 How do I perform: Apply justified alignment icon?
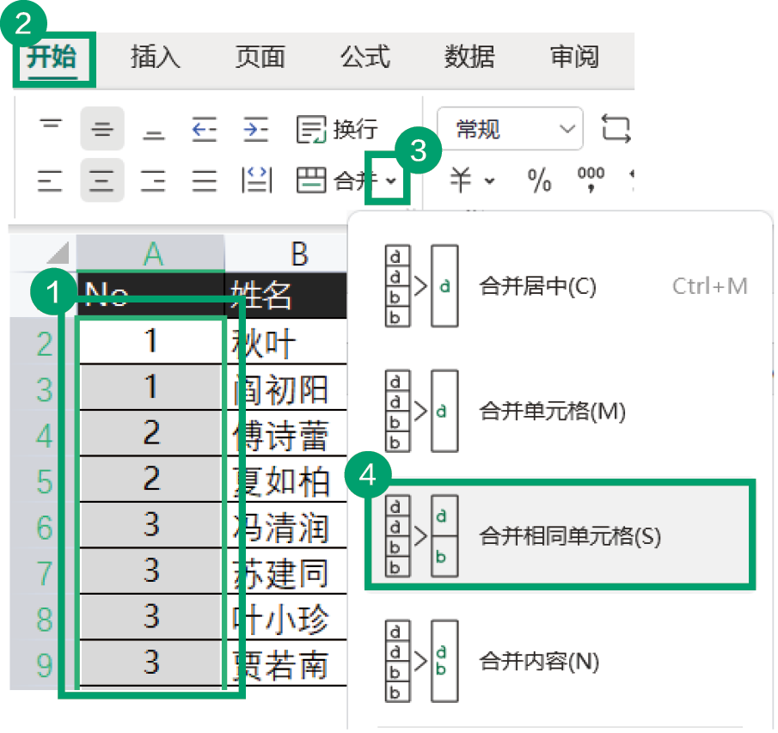(204, 180)
